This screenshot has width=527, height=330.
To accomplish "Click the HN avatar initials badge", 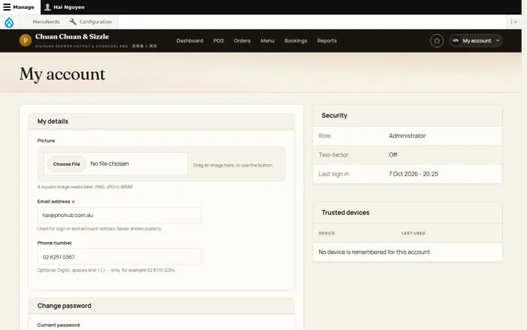I will [455, 41].
